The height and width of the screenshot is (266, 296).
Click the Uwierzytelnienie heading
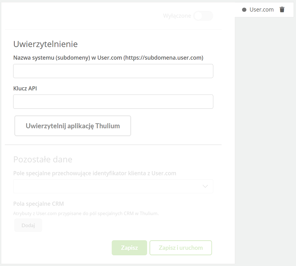click(x=46, y=44)
